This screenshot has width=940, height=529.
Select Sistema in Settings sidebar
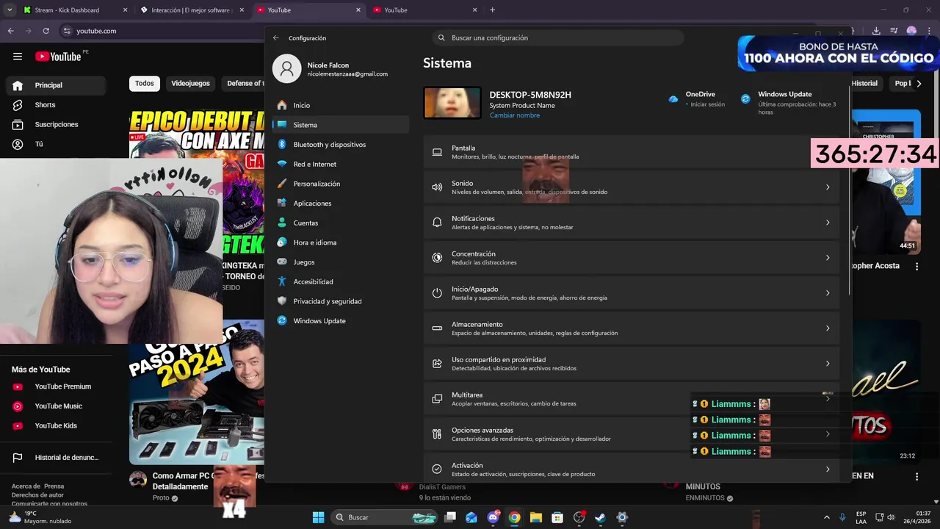(x=340, y=125)
